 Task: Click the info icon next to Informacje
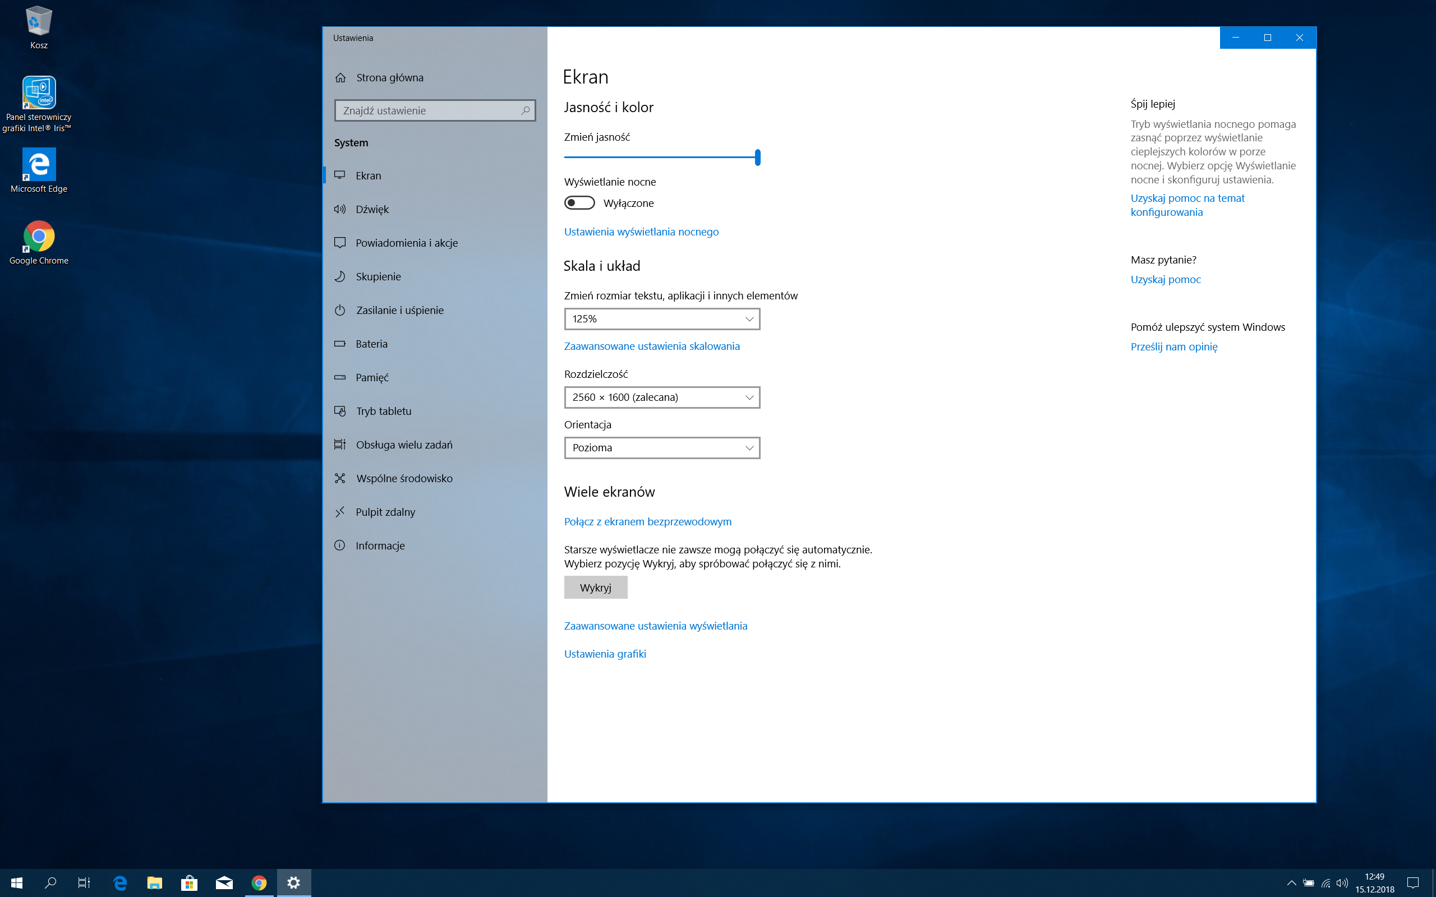pyautogui.click(x=340, y=545)
